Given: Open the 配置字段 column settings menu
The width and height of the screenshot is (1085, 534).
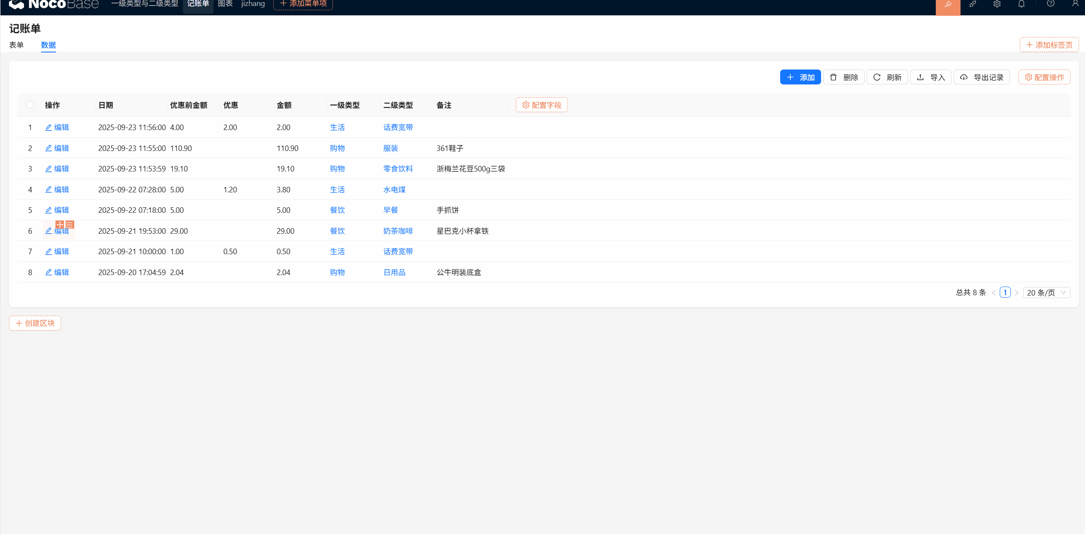Looking at the screenshot, I should (x=541, y=105).
